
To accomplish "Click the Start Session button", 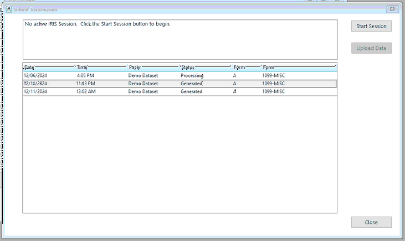I will point(371,26).
